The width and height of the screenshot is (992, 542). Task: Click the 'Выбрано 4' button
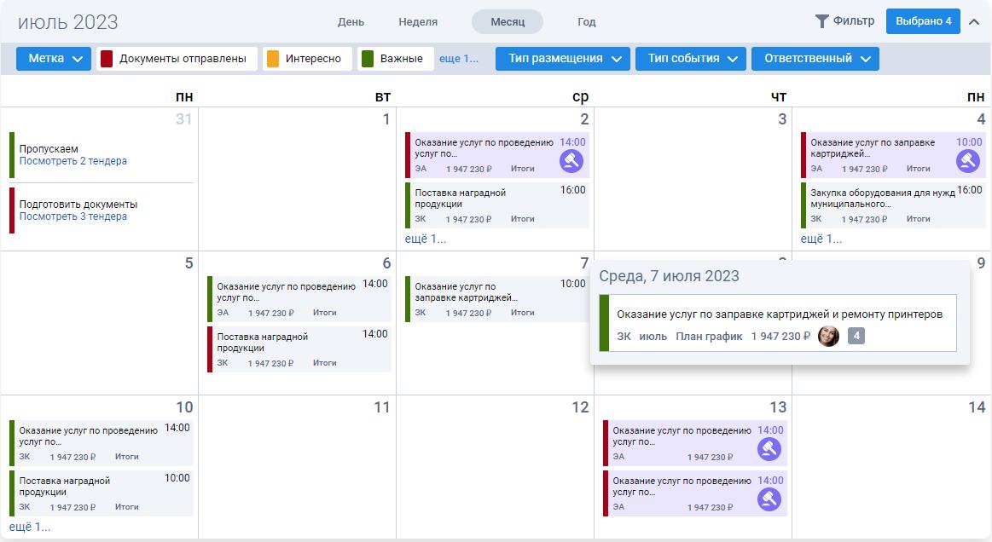pos(923,21)
